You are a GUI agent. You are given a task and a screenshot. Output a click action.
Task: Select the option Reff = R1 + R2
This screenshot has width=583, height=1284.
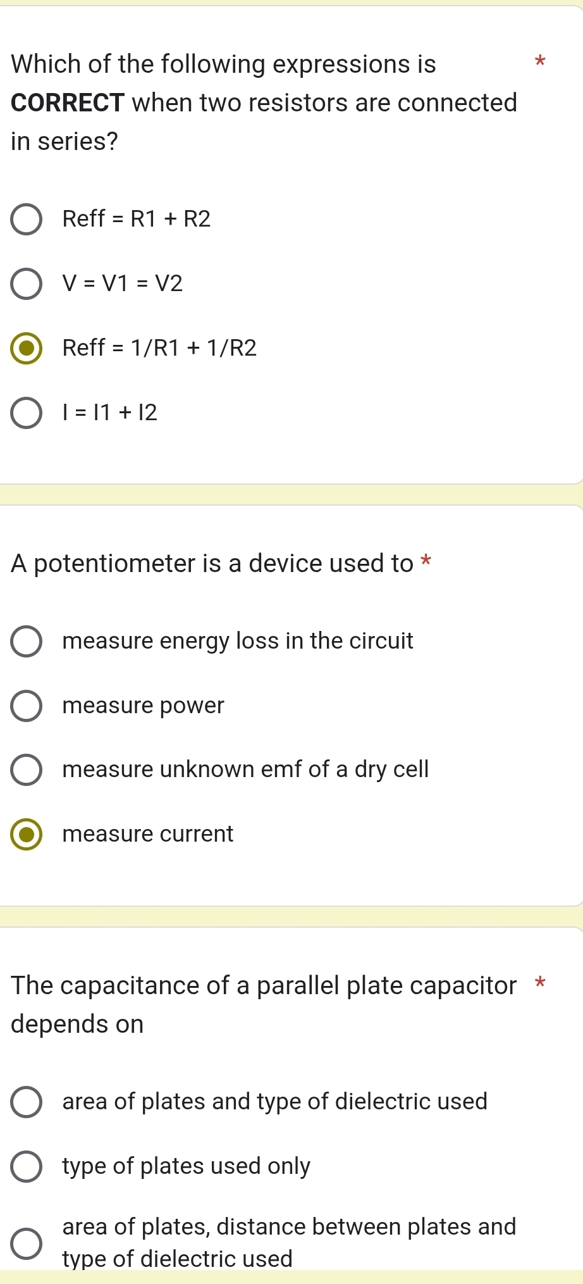(27, 219)
